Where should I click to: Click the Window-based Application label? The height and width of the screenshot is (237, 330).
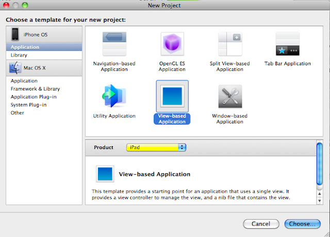point(230,119)
